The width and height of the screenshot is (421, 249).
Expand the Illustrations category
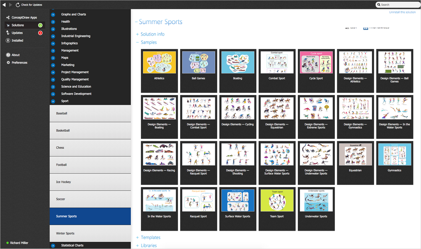tap(53, 29)
